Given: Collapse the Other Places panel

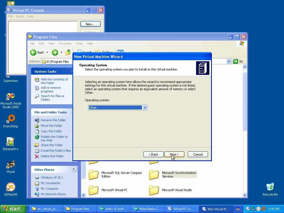Looking at the screenshot, I should coord(73,169).
